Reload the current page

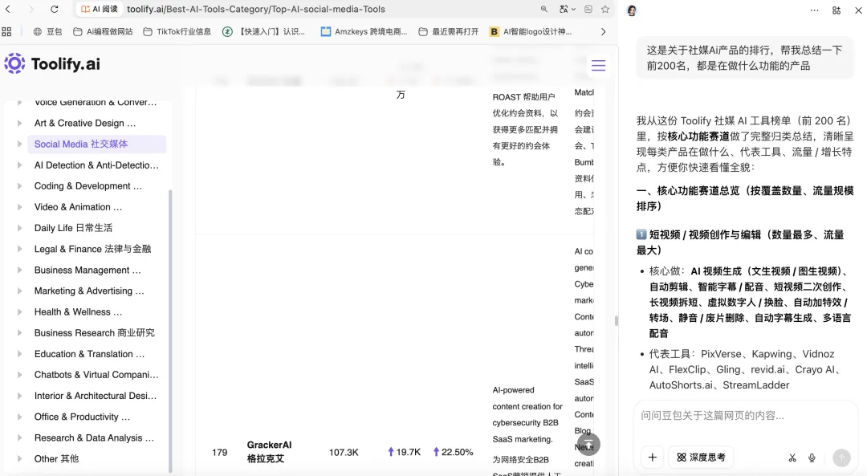point(55,9)
